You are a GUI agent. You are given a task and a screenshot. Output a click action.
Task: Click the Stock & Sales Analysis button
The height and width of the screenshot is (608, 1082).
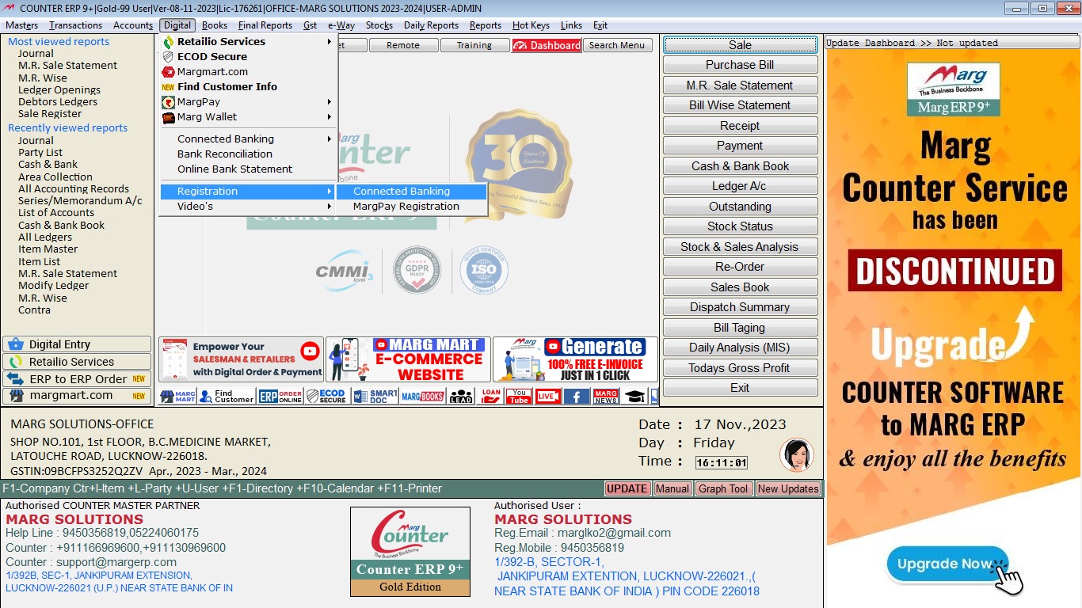740,247
